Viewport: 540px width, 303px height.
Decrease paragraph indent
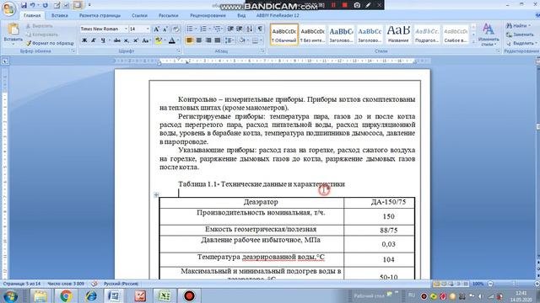point(230,29)
